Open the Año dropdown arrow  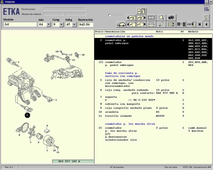point(48,24)
